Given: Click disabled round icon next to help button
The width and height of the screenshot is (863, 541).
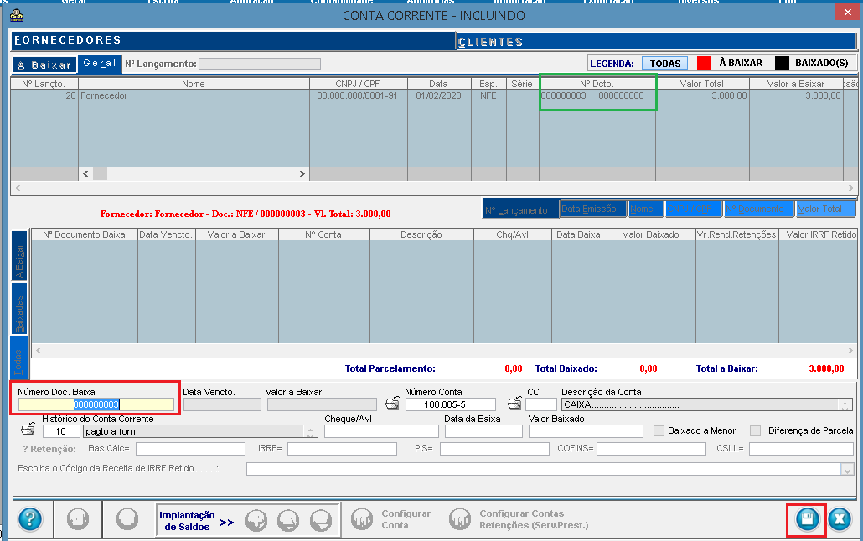Looking at the screenshot, I should 78,519.
